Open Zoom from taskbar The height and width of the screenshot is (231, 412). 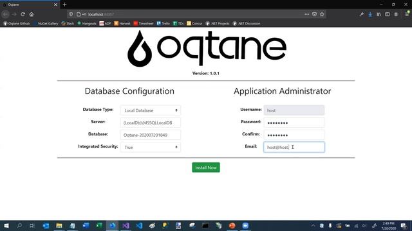coord(245,225)
